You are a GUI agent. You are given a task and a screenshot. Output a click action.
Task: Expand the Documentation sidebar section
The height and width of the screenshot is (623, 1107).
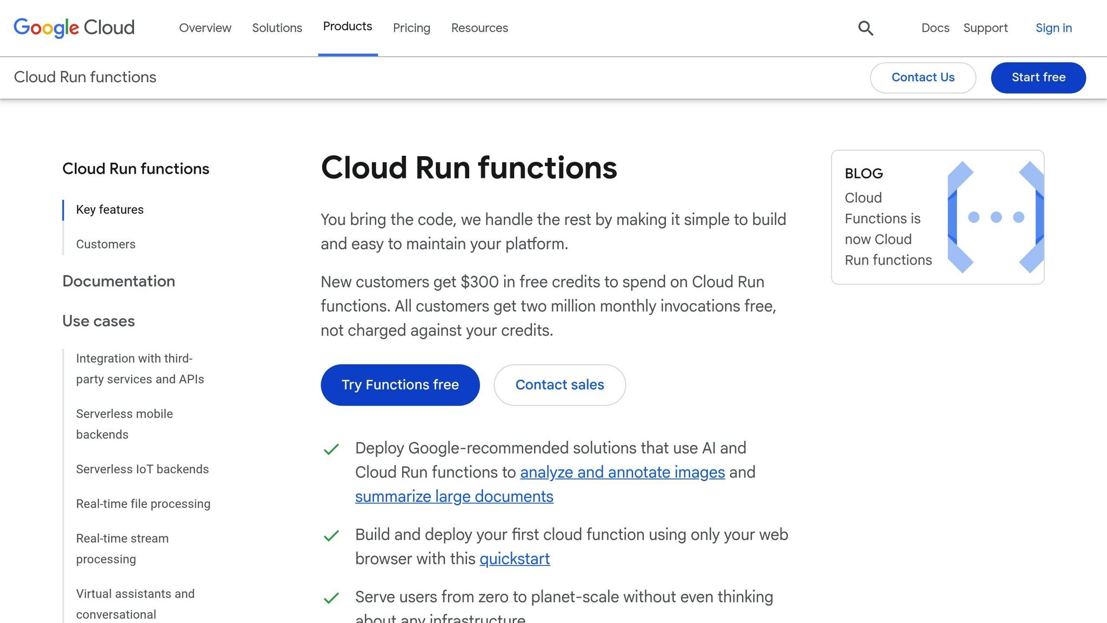pyautogui.click(x=118, y=281)
